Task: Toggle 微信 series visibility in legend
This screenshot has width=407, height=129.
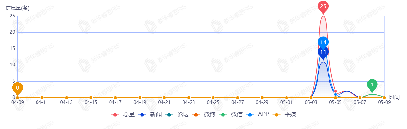Action: [231, 114]
